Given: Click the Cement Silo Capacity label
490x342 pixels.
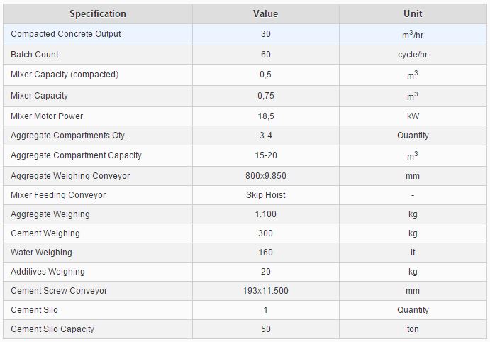Looking at the screenshot, I should pyautogui.click(x=52, y=329).
